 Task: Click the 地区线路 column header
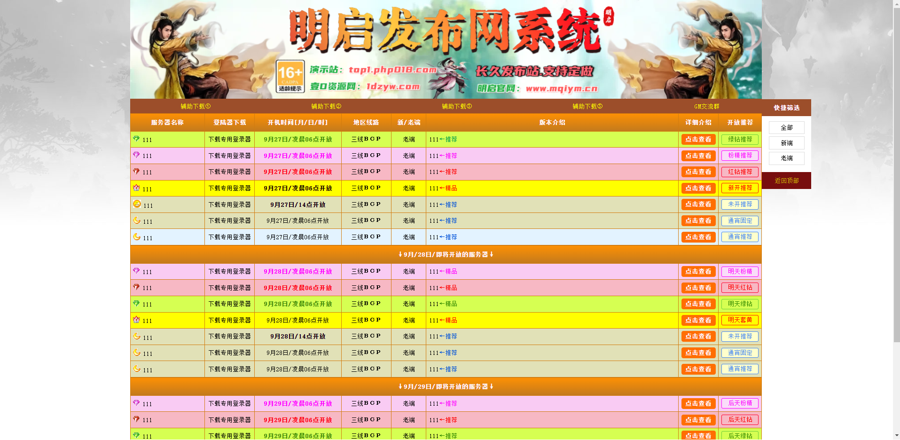tap(366, 122)
